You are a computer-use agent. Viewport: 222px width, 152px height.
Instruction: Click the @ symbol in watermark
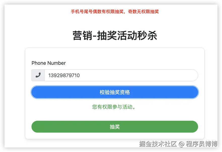(x=181, y=144)
